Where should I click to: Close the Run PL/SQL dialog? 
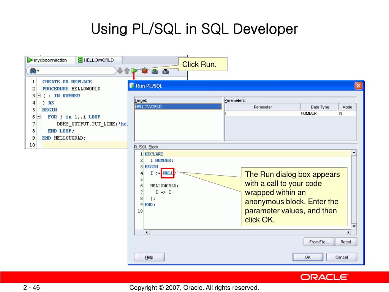click(x=359, y=86)
